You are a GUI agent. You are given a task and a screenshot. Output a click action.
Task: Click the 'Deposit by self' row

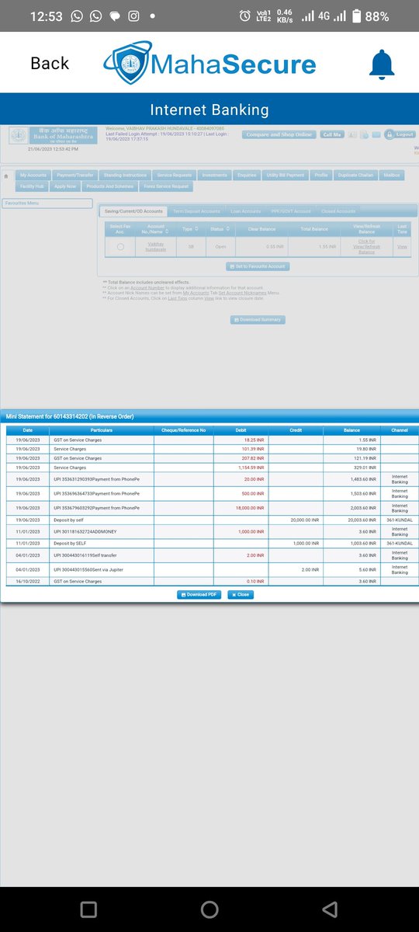[212, 520]
